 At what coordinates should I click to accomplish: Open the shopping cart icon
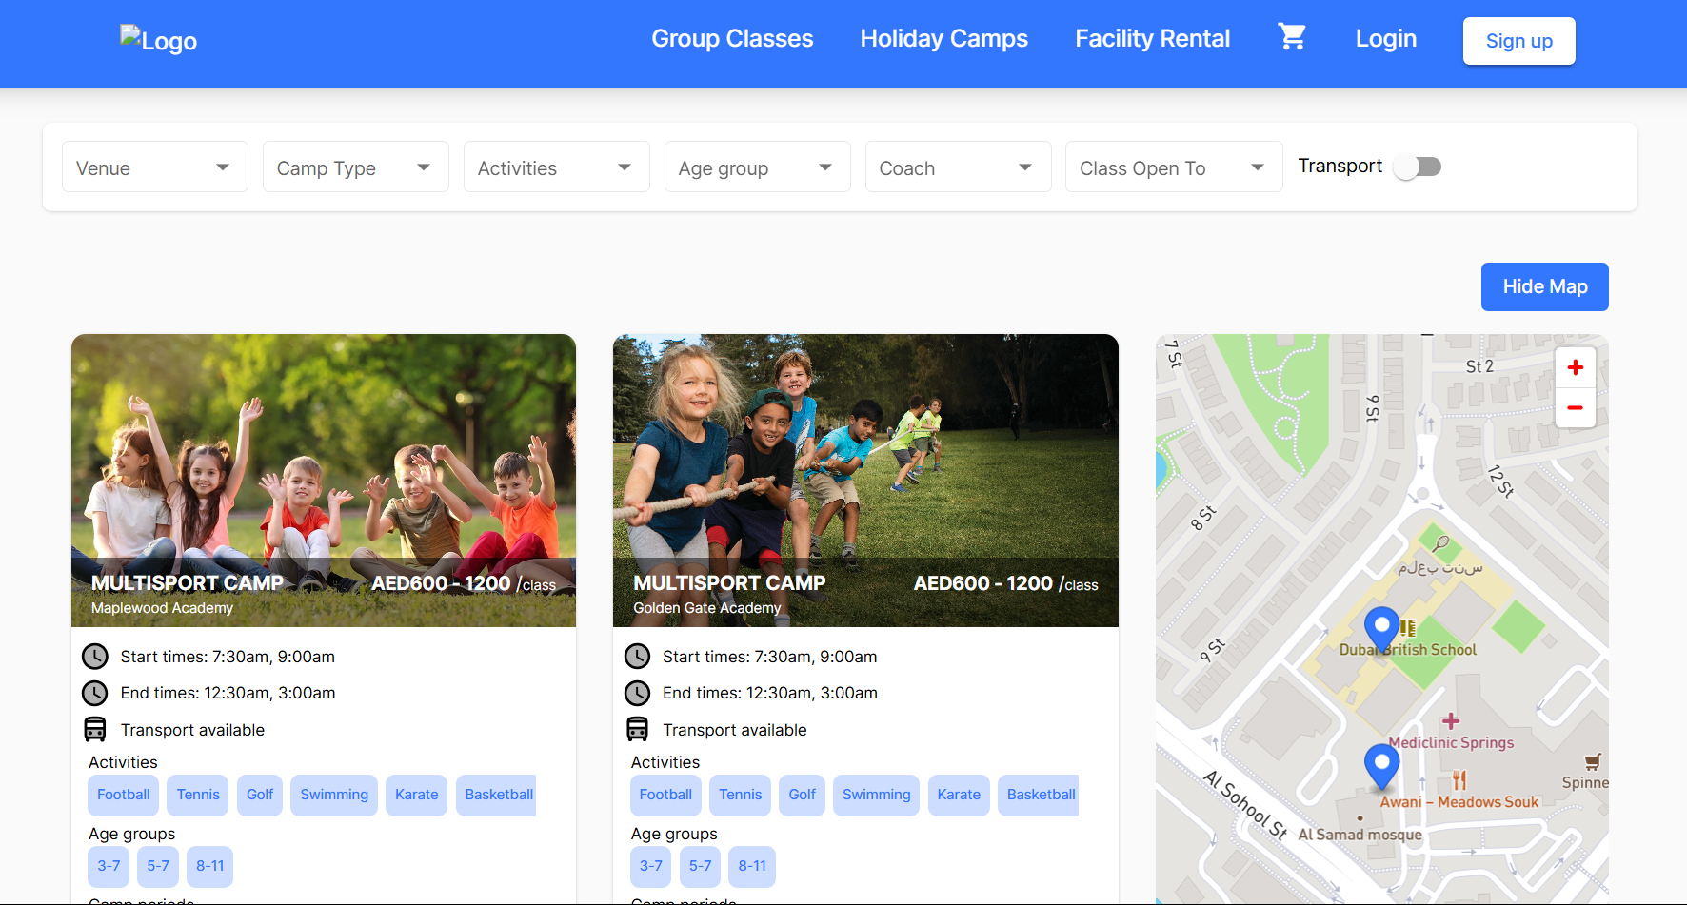pos(1292,38)
